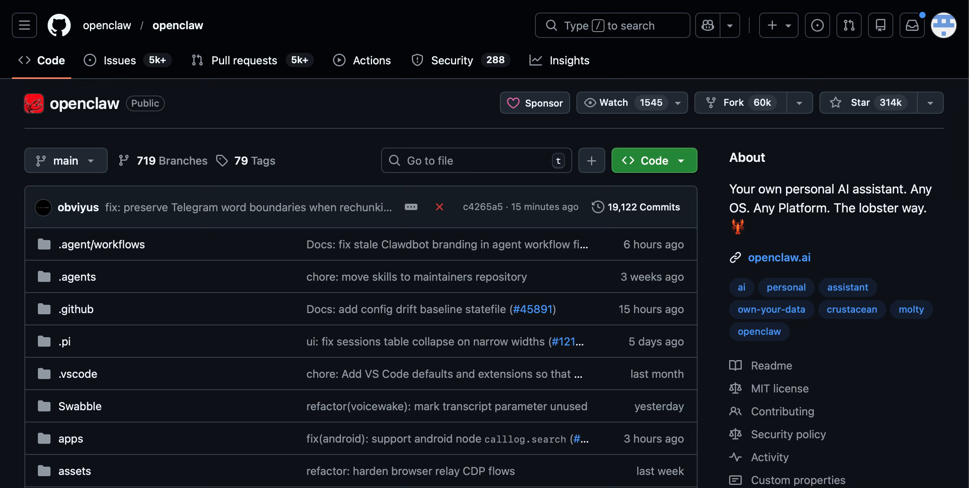Expand the commit message ellipsis
The width and height of the screenshot is (969, 488).
coord(411,207)
